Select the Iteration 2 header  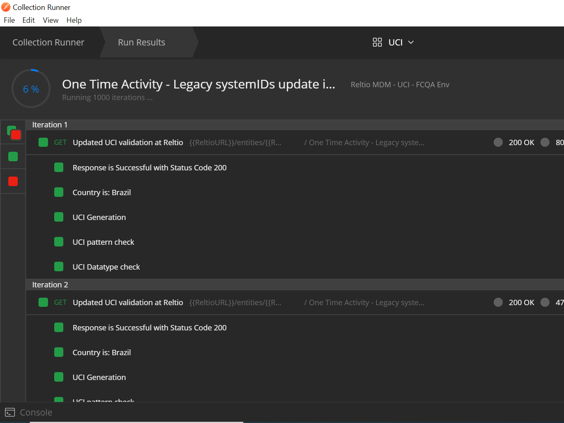50,285
